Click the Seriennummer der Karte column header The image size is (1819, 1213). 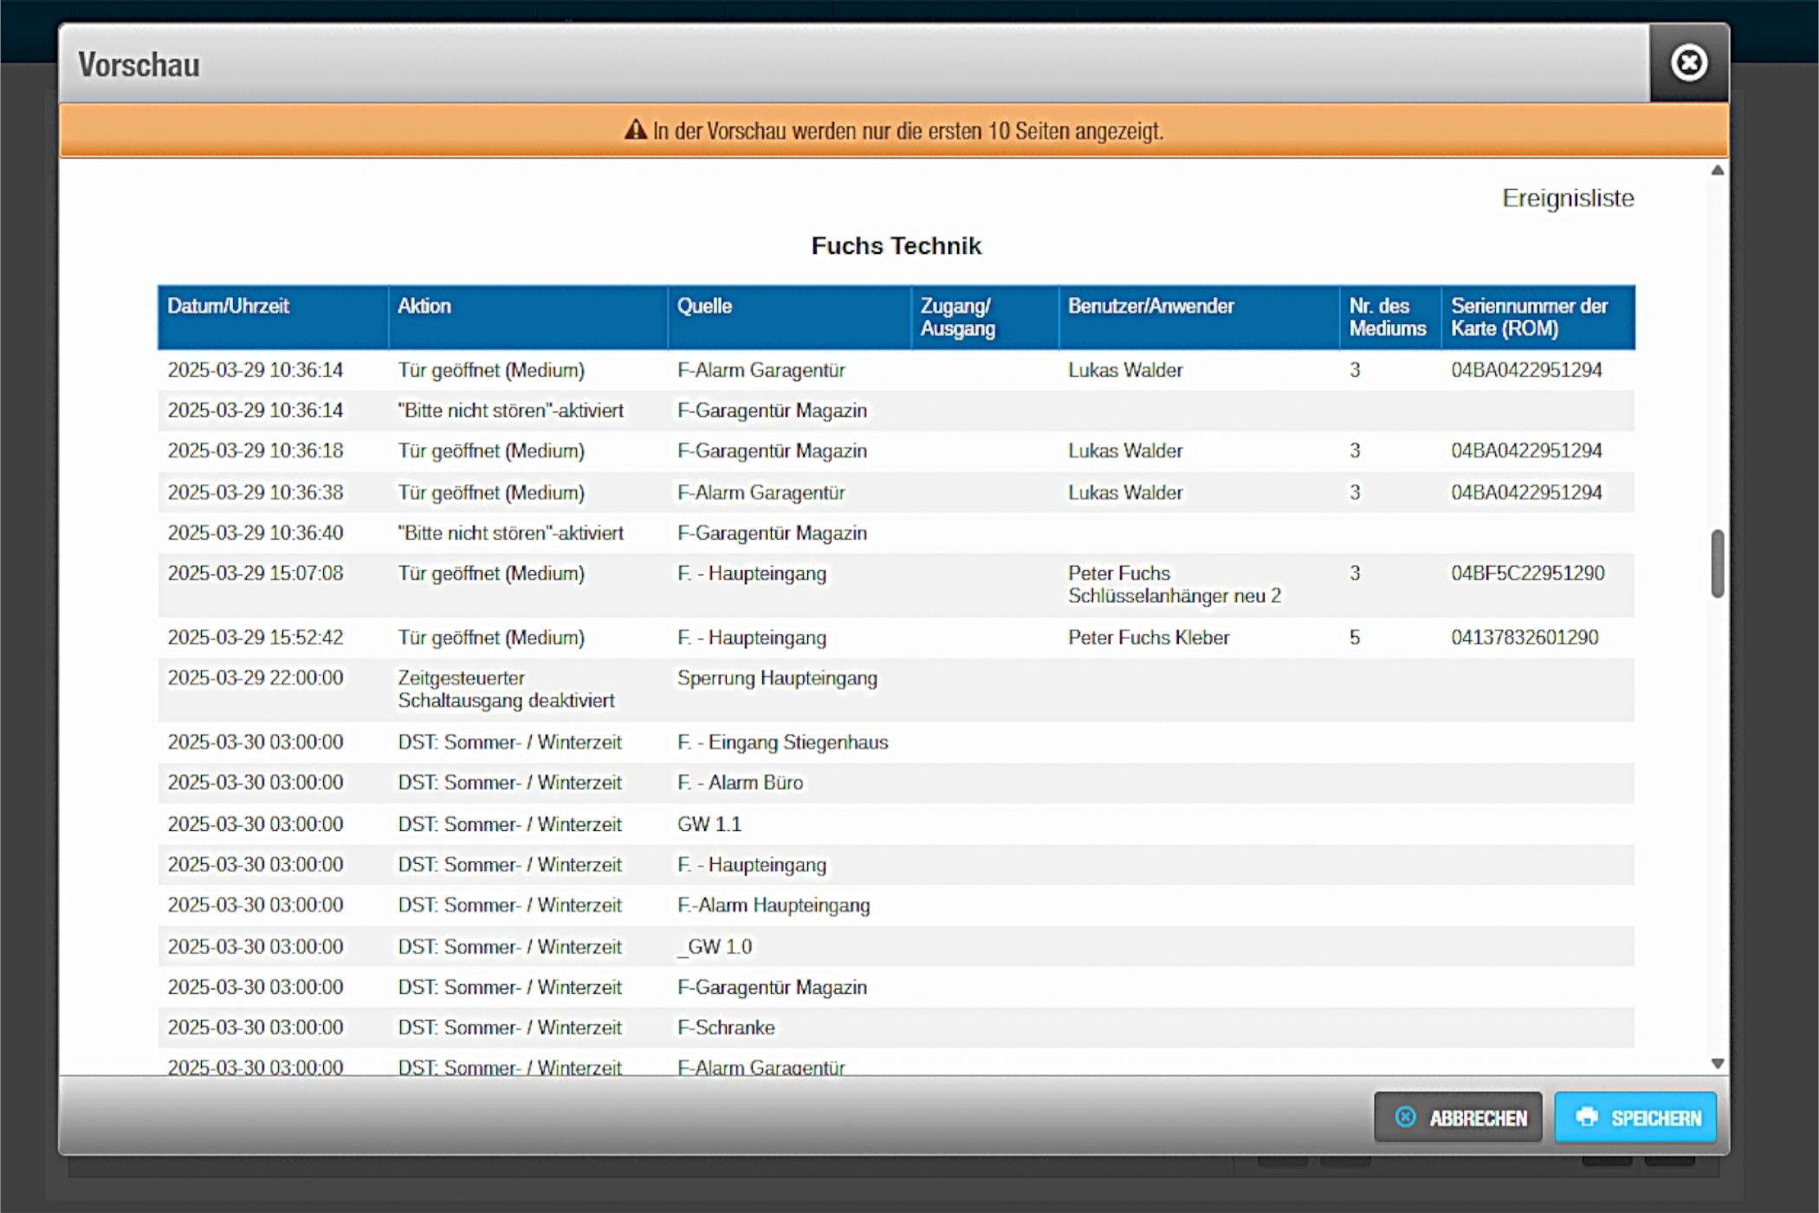pos(1528,317)
